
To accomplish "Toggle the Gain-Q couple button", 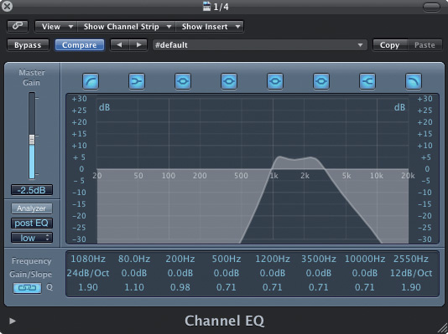I will [27, 288].
